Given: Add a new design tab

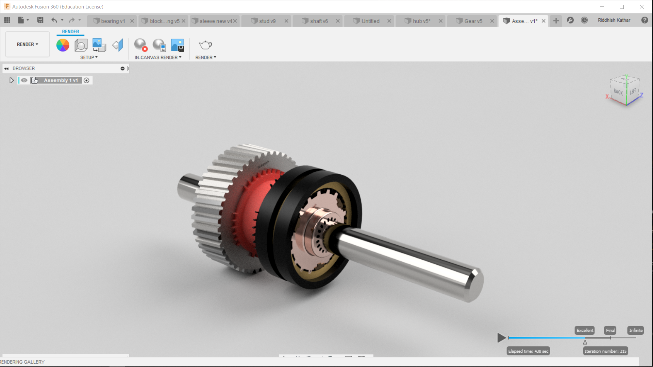Looking at the screenshot, I should click(x=556, y=21).
